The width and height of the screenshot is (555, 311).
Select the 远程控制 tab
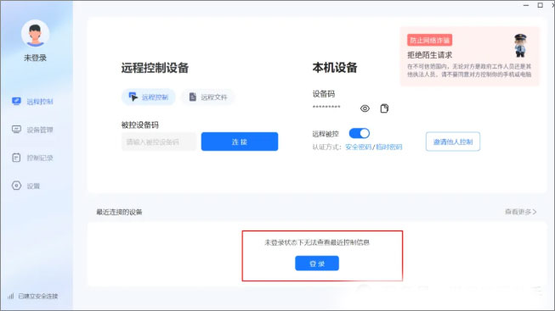148,97
